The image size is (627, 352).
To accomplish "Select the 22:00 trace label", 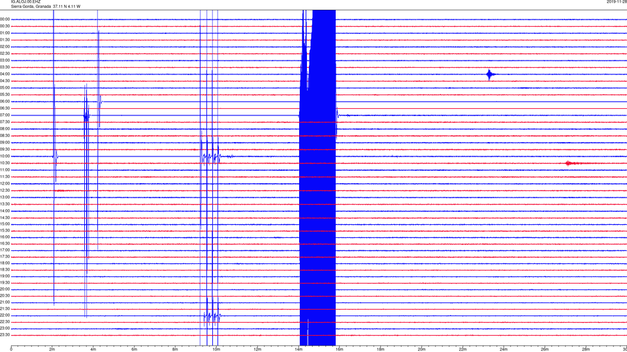I will [5, 315].
